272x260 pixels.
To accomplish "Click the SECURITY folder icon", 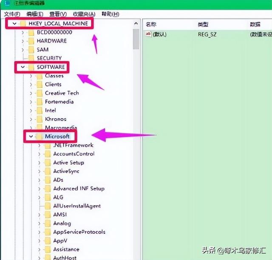I will tap(31, 58).
